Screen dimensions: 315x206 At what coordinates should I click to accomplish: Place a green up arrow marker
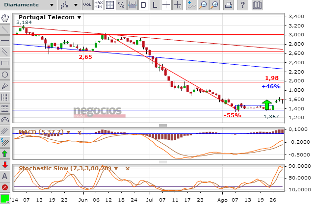pyautogui.click(x=5, y=154)
